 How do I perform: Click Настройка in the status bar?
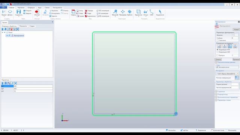(x=171, y=130)
